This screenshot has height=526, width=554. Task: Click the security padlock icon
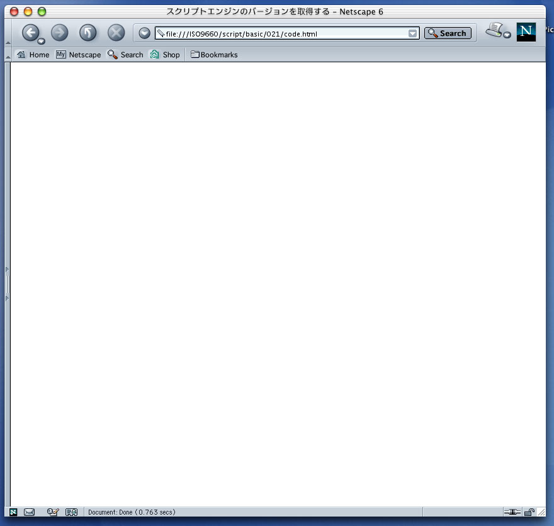point(529,512)
